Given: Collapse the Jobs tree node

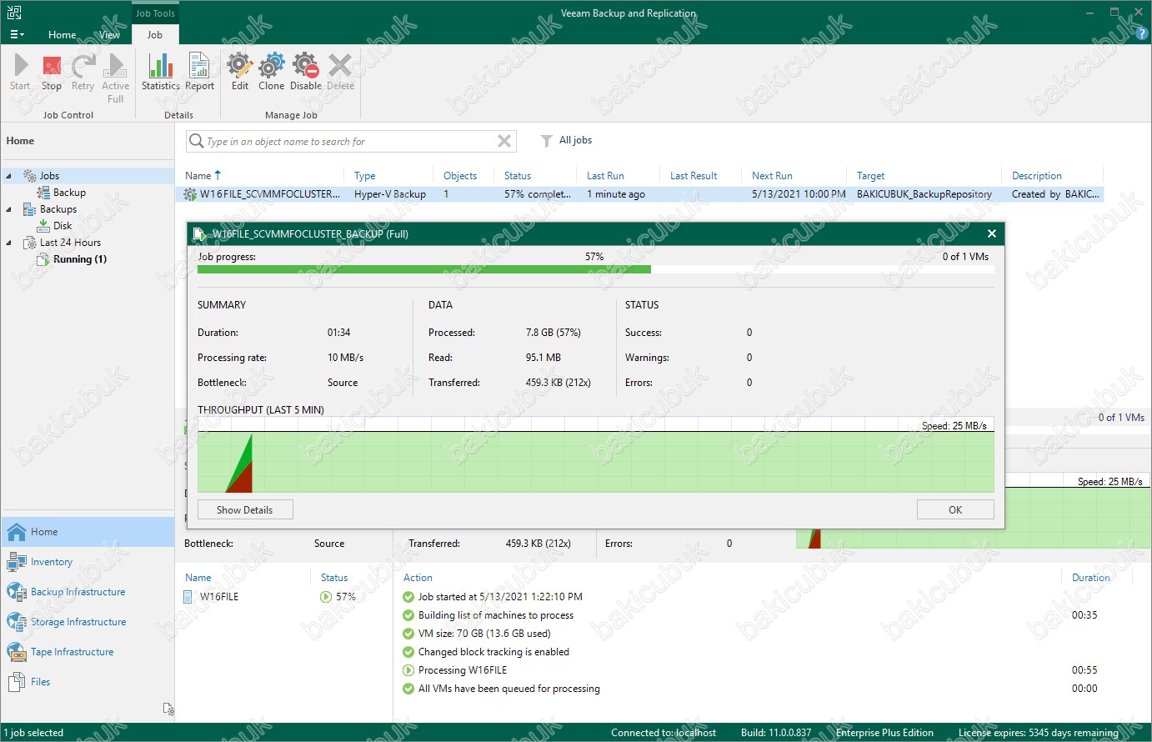Looking at the screenshot, I should [x=9, y=176].
